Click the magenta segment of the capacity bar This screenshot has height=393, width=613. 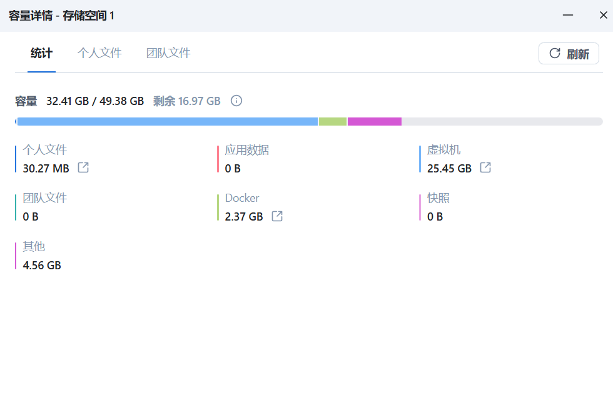pyautogui.click(x=374, y=121)
